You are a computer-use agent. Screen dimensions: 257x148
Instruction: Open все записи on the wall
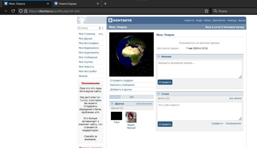(x=235, y=98)
